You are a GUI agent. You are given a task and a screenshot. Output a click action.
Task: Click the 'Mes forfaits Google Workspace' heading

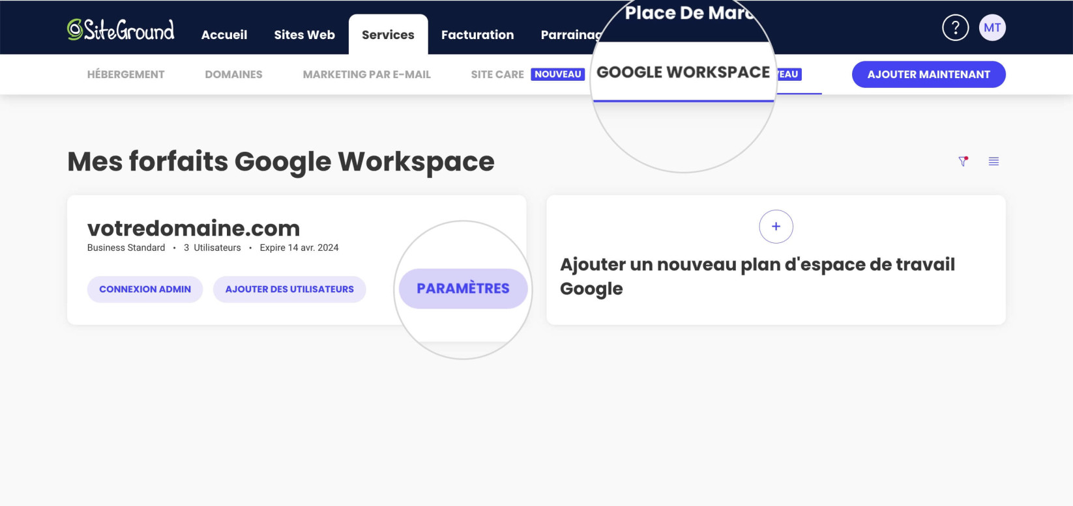pos(281,162)
